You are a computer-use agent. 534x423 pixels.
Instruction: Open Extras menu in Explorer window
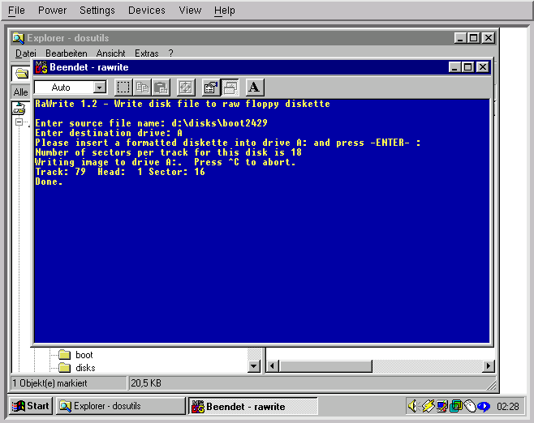[147, 53]
